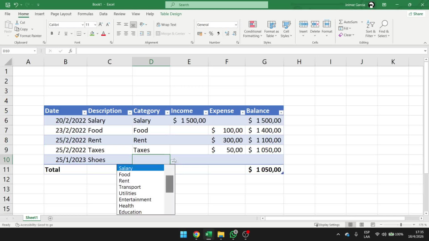The image size is (429, 241).
Task: Decrease font size with the smaller A icon
Action: [108, 24]
